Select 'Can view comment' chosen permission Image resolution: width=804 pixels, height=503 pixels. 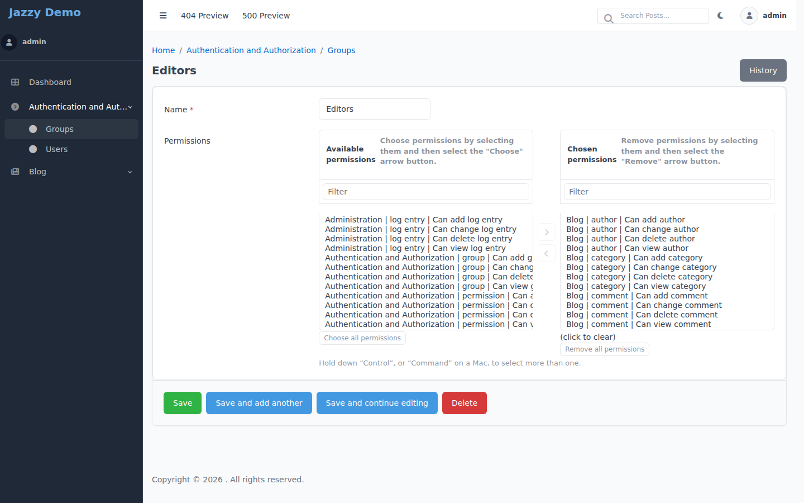667,324
